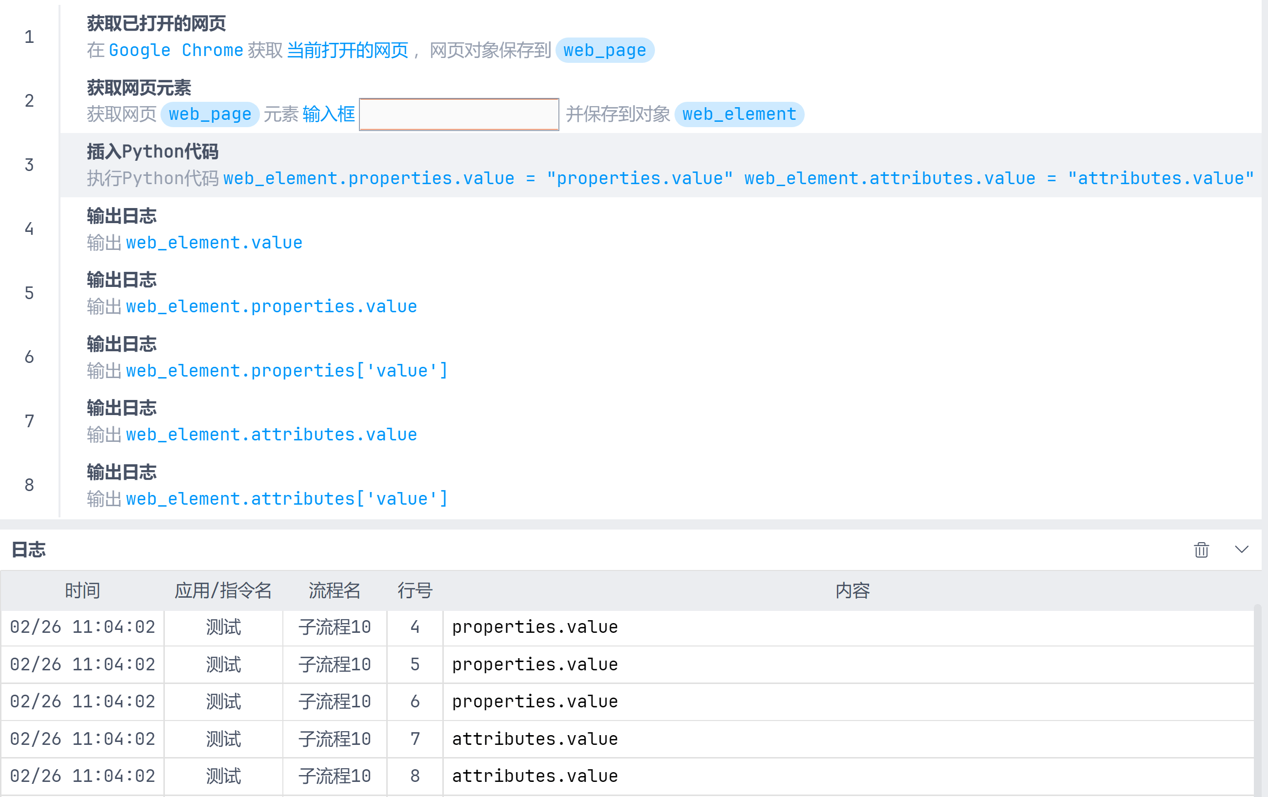Viewport: 1268px width, 797px height.
Task: Click the 内容 column header
Action: [x=852, y=590]
